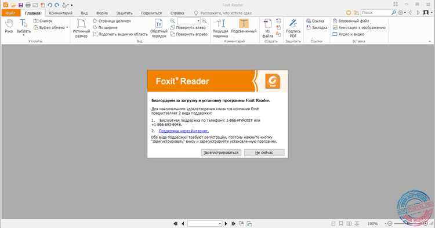Open the File (Файл) tab

[x=11, y=13]
